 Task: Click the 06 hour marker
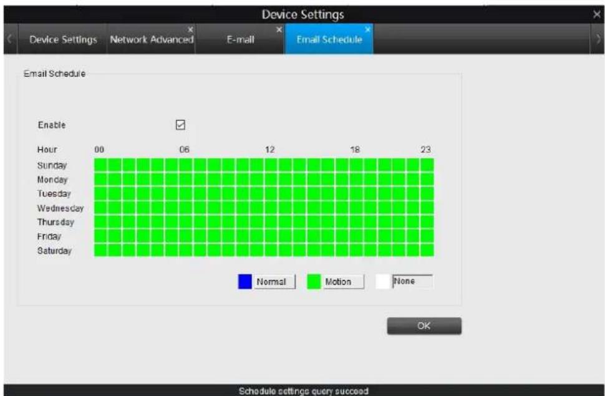[x=185, y=150]
